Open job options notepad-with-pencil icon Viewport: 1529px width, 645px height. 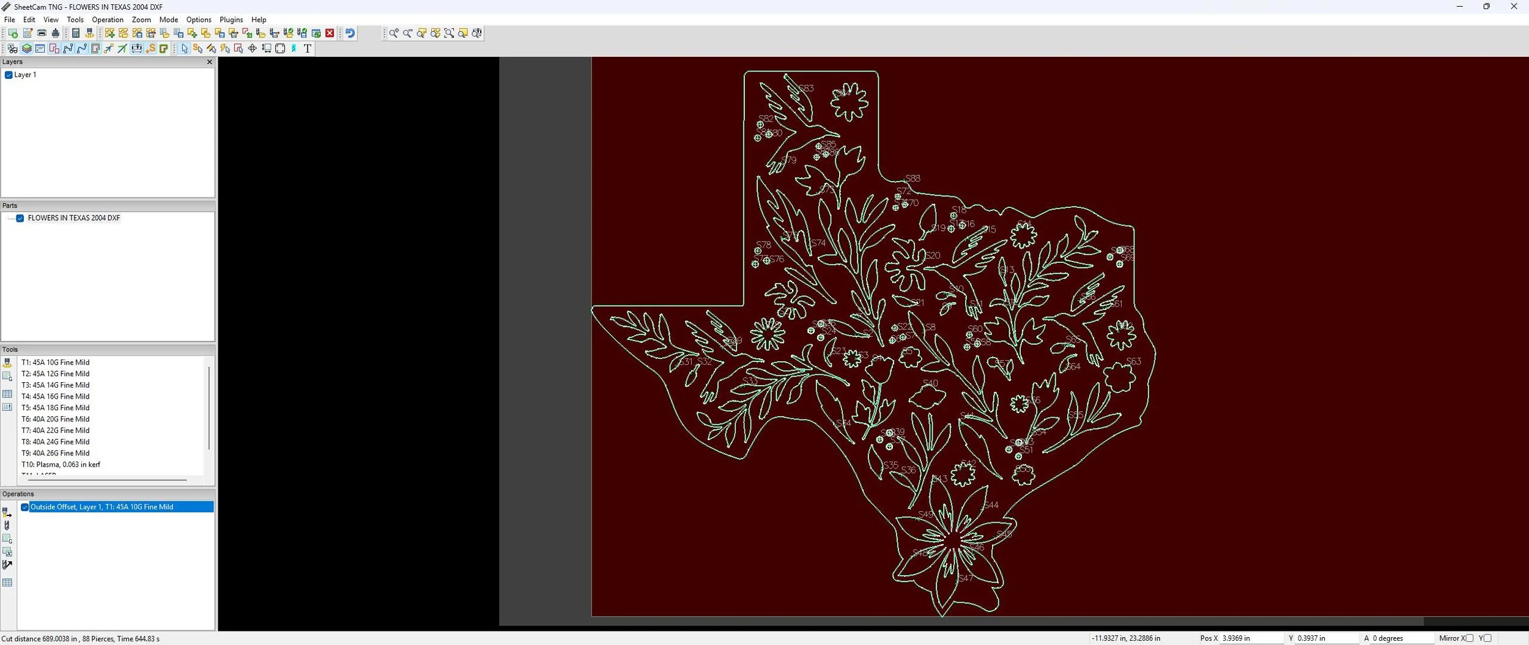[28, 33]
